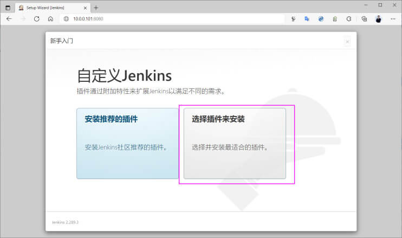The height and width of the screenshot is (238, 402).
Task: Open the user profile avatar
Action: point(378,19)
